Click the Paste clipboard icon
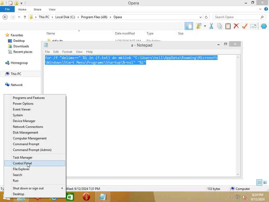Image resolution: width=269 pixels, height=202 pixels. click(x=228, y=26)
